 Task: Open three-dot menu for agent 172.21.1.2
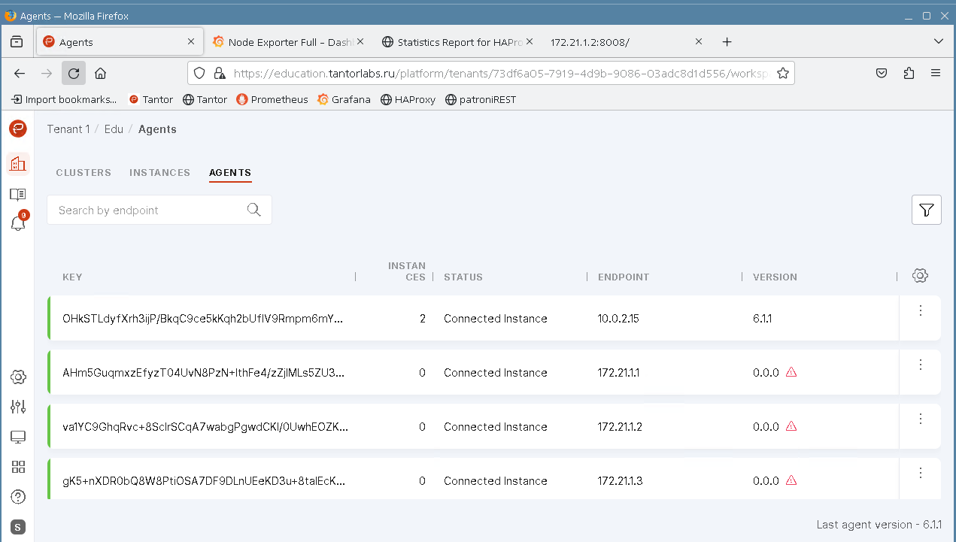tap(920, 419)
